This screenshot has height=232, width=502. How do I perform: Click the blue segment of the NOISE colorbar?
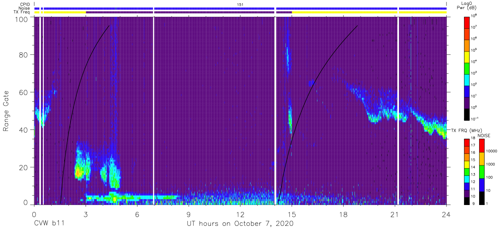(x=482, y=185)
